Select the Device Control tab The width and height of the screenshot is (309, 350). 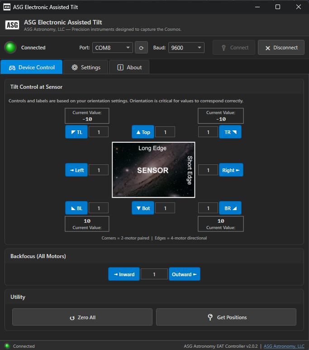tap(32, 67)
